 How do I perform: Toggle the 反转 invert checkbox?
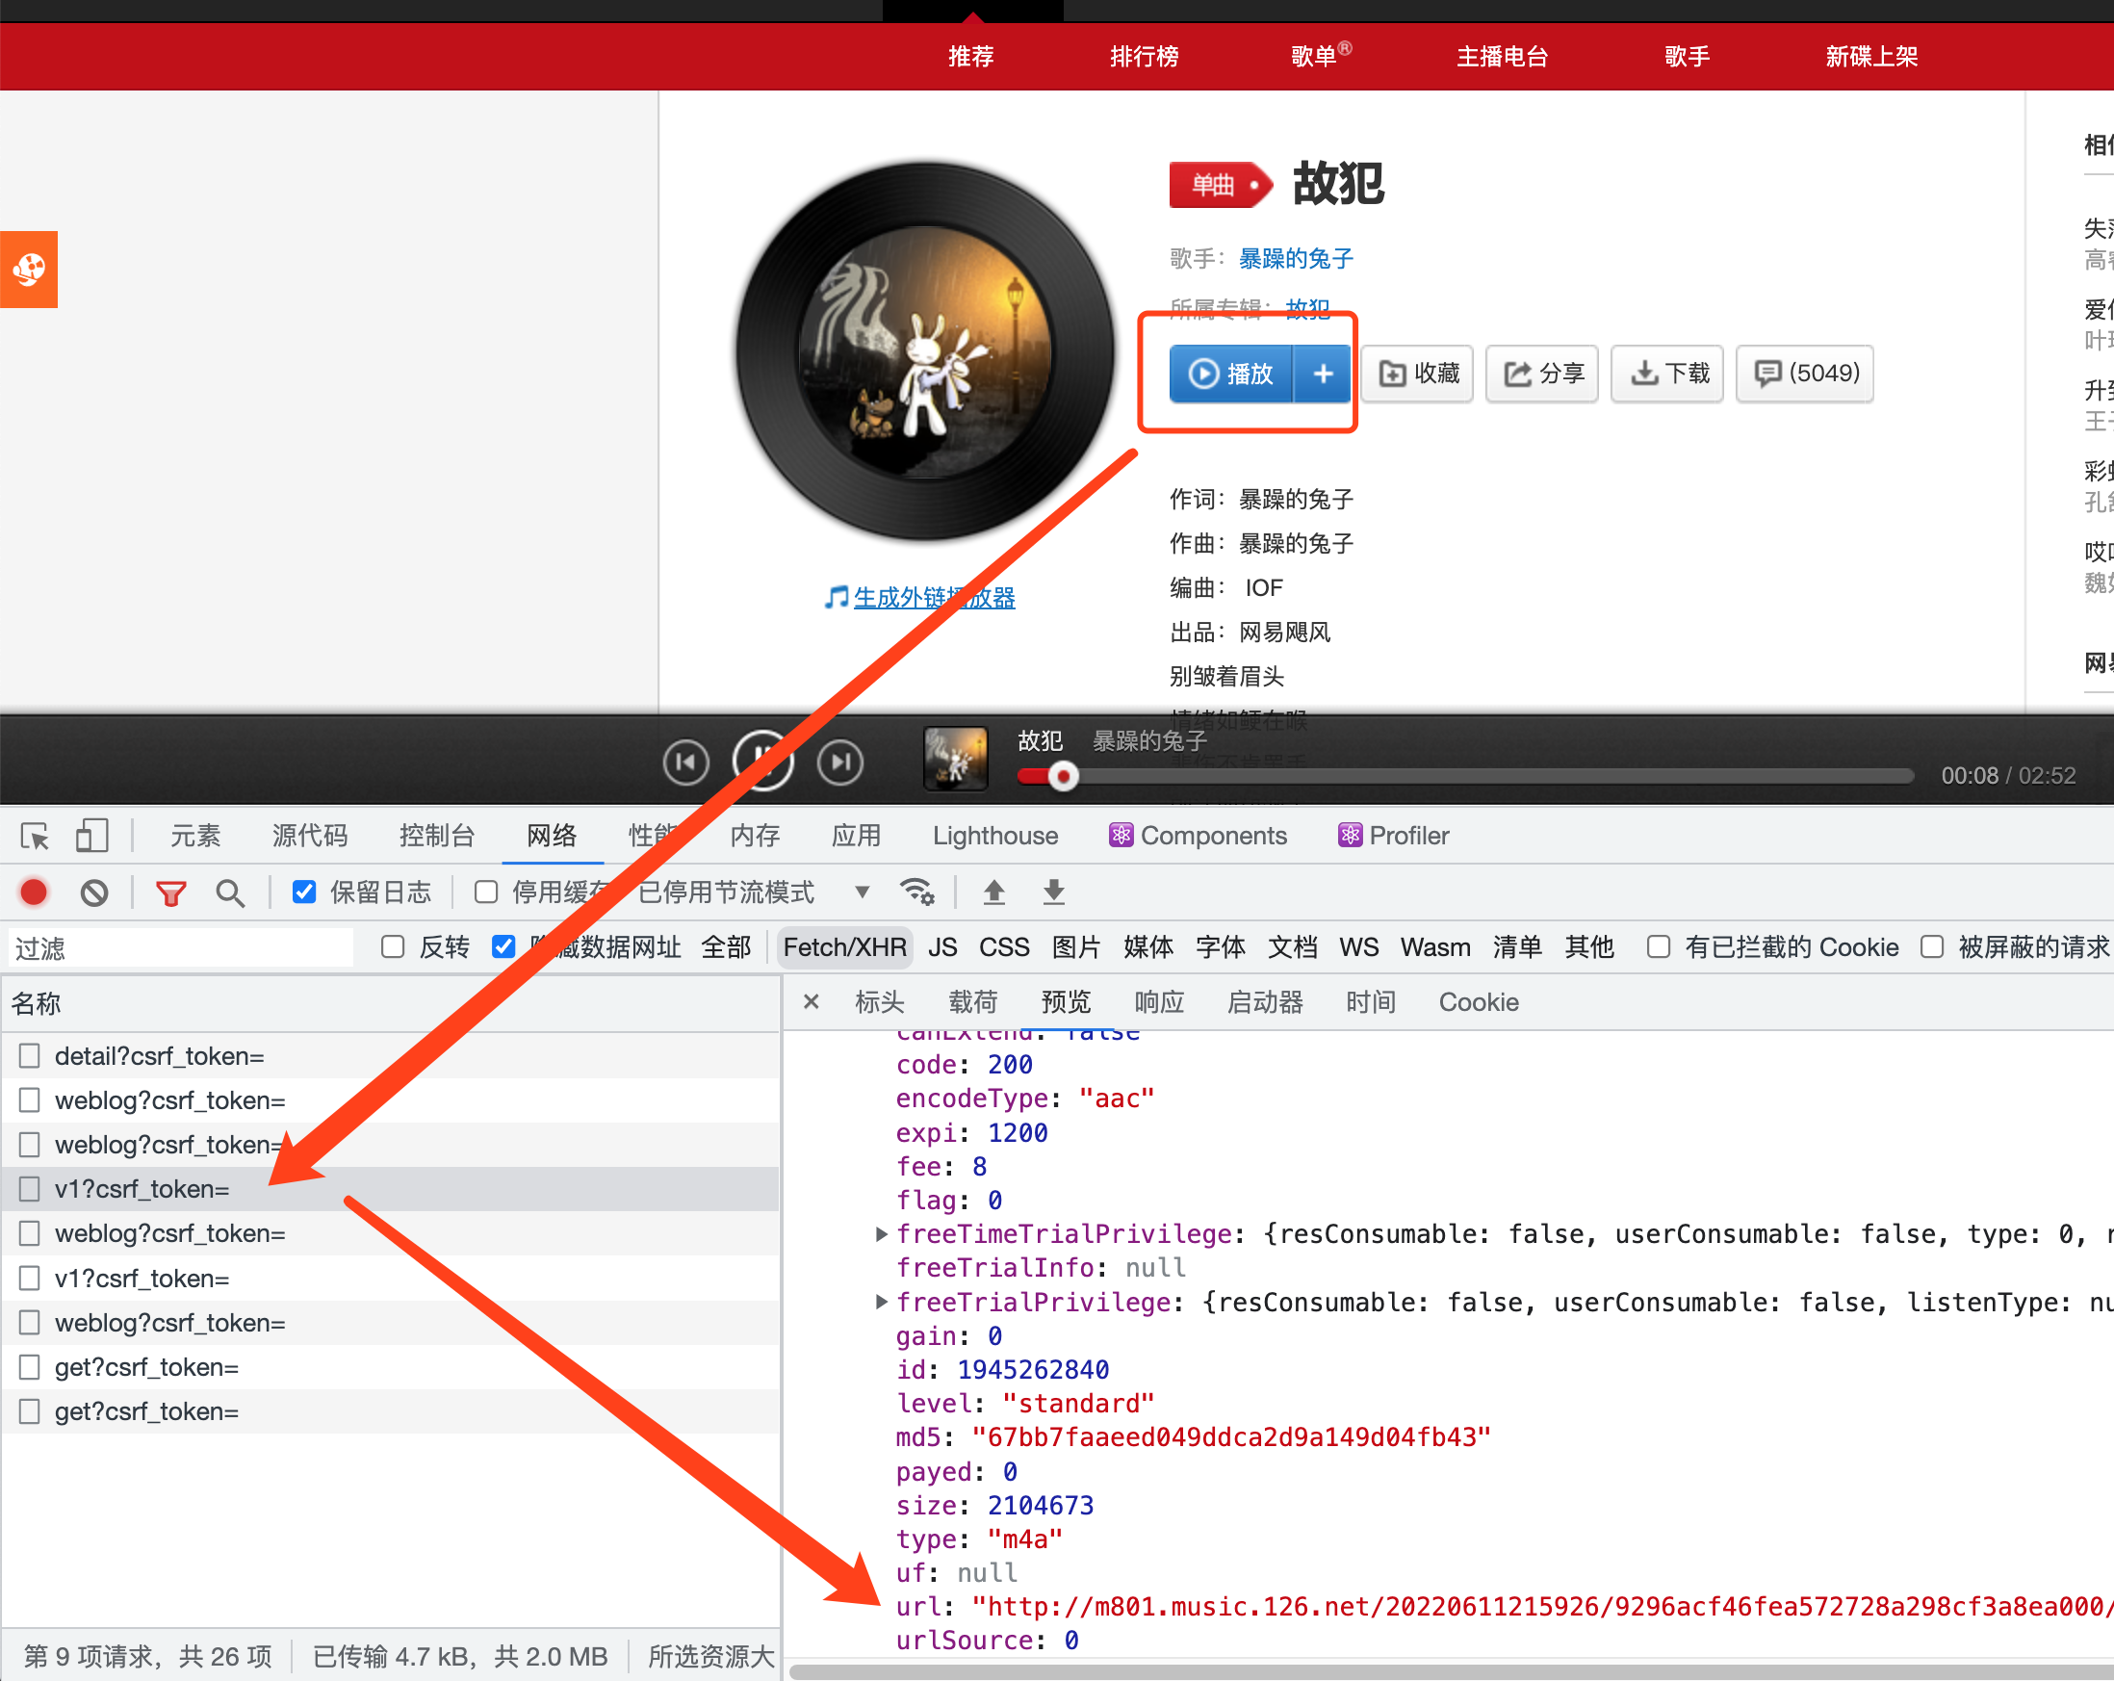coord(393,946)
